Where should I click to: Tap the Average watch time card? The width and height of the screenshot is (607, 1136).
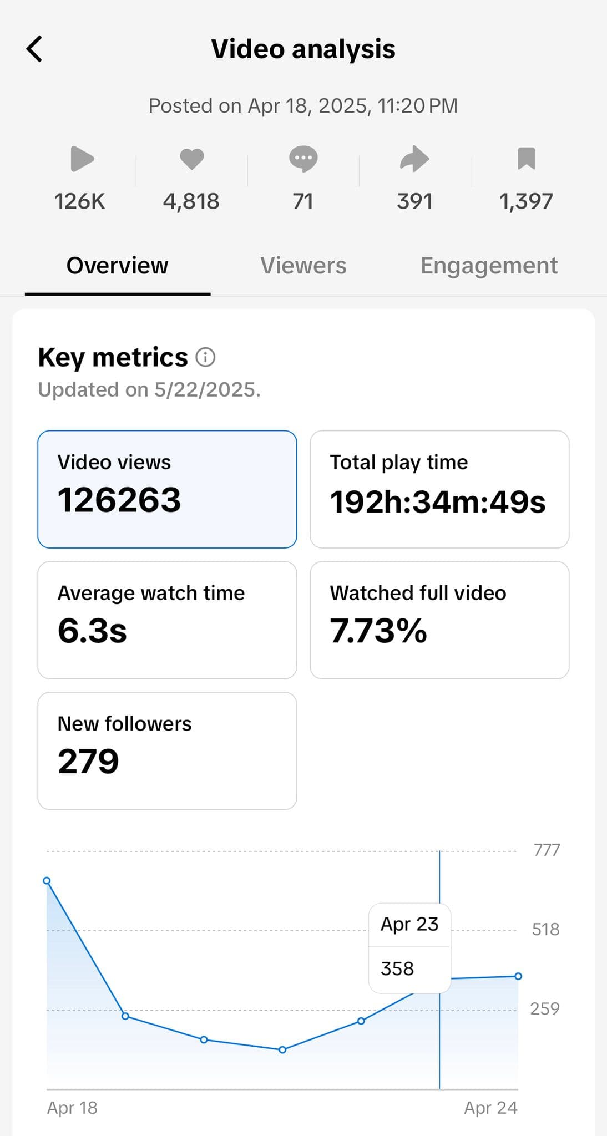click(168, 619)
